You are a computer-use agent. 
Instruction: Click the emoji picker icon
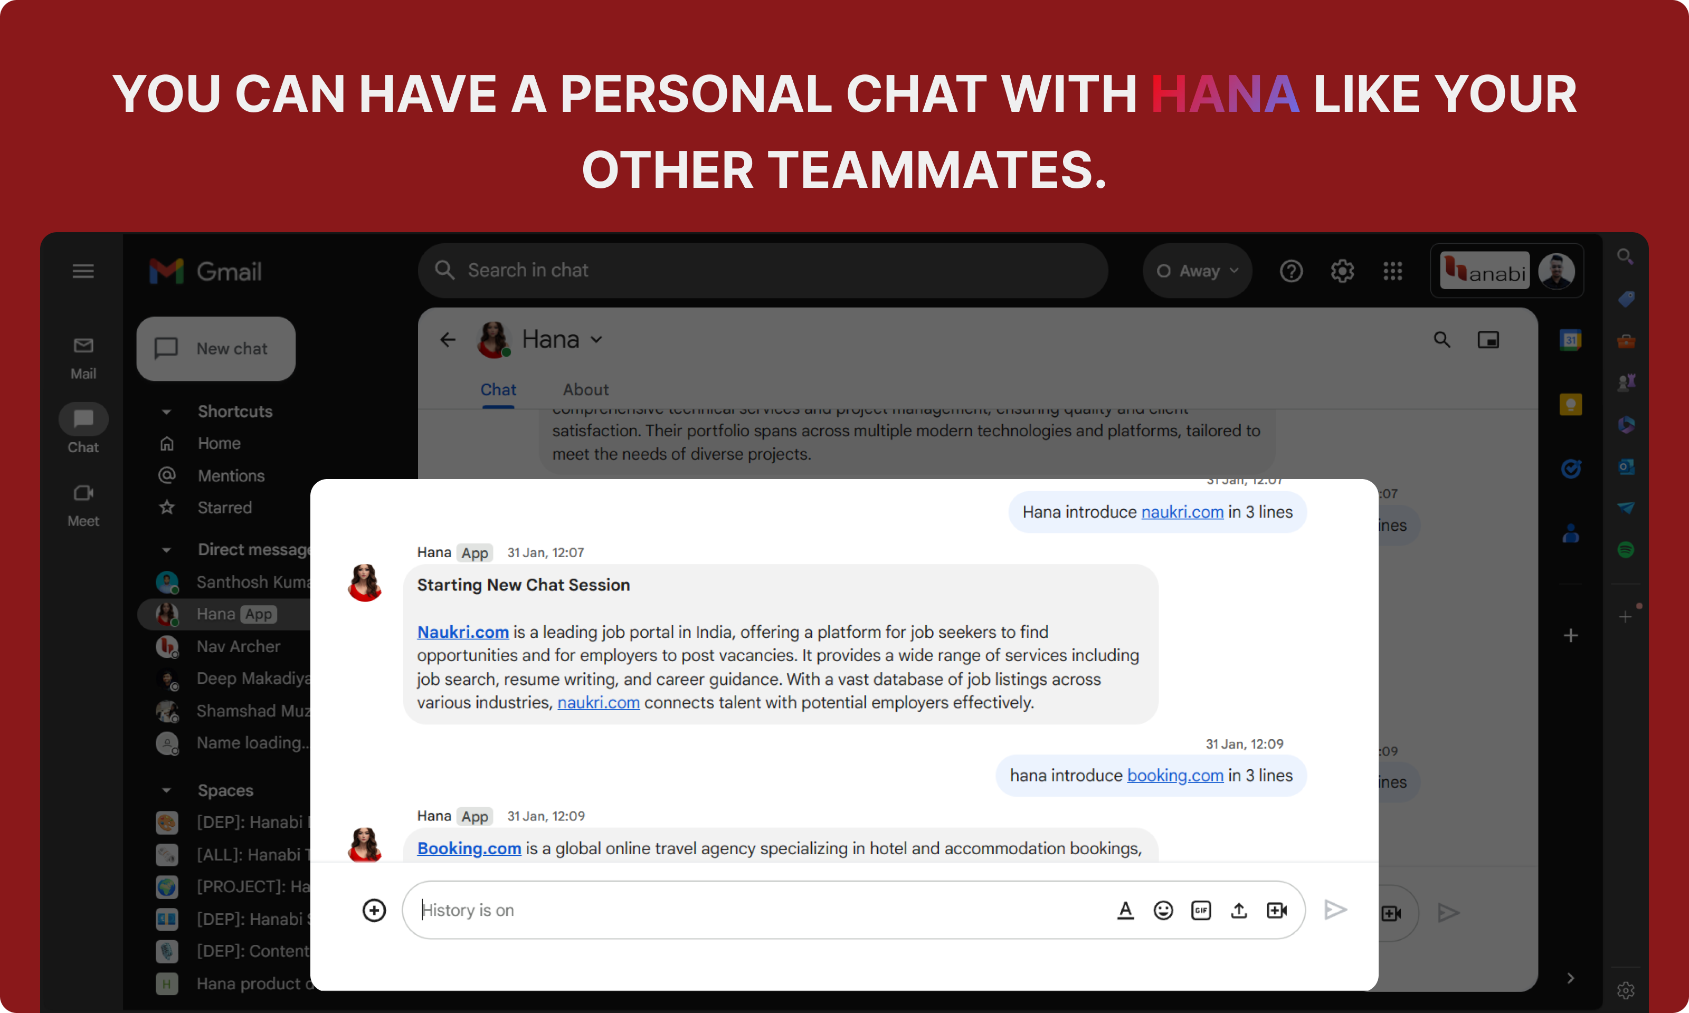(x=1163, y=910)
